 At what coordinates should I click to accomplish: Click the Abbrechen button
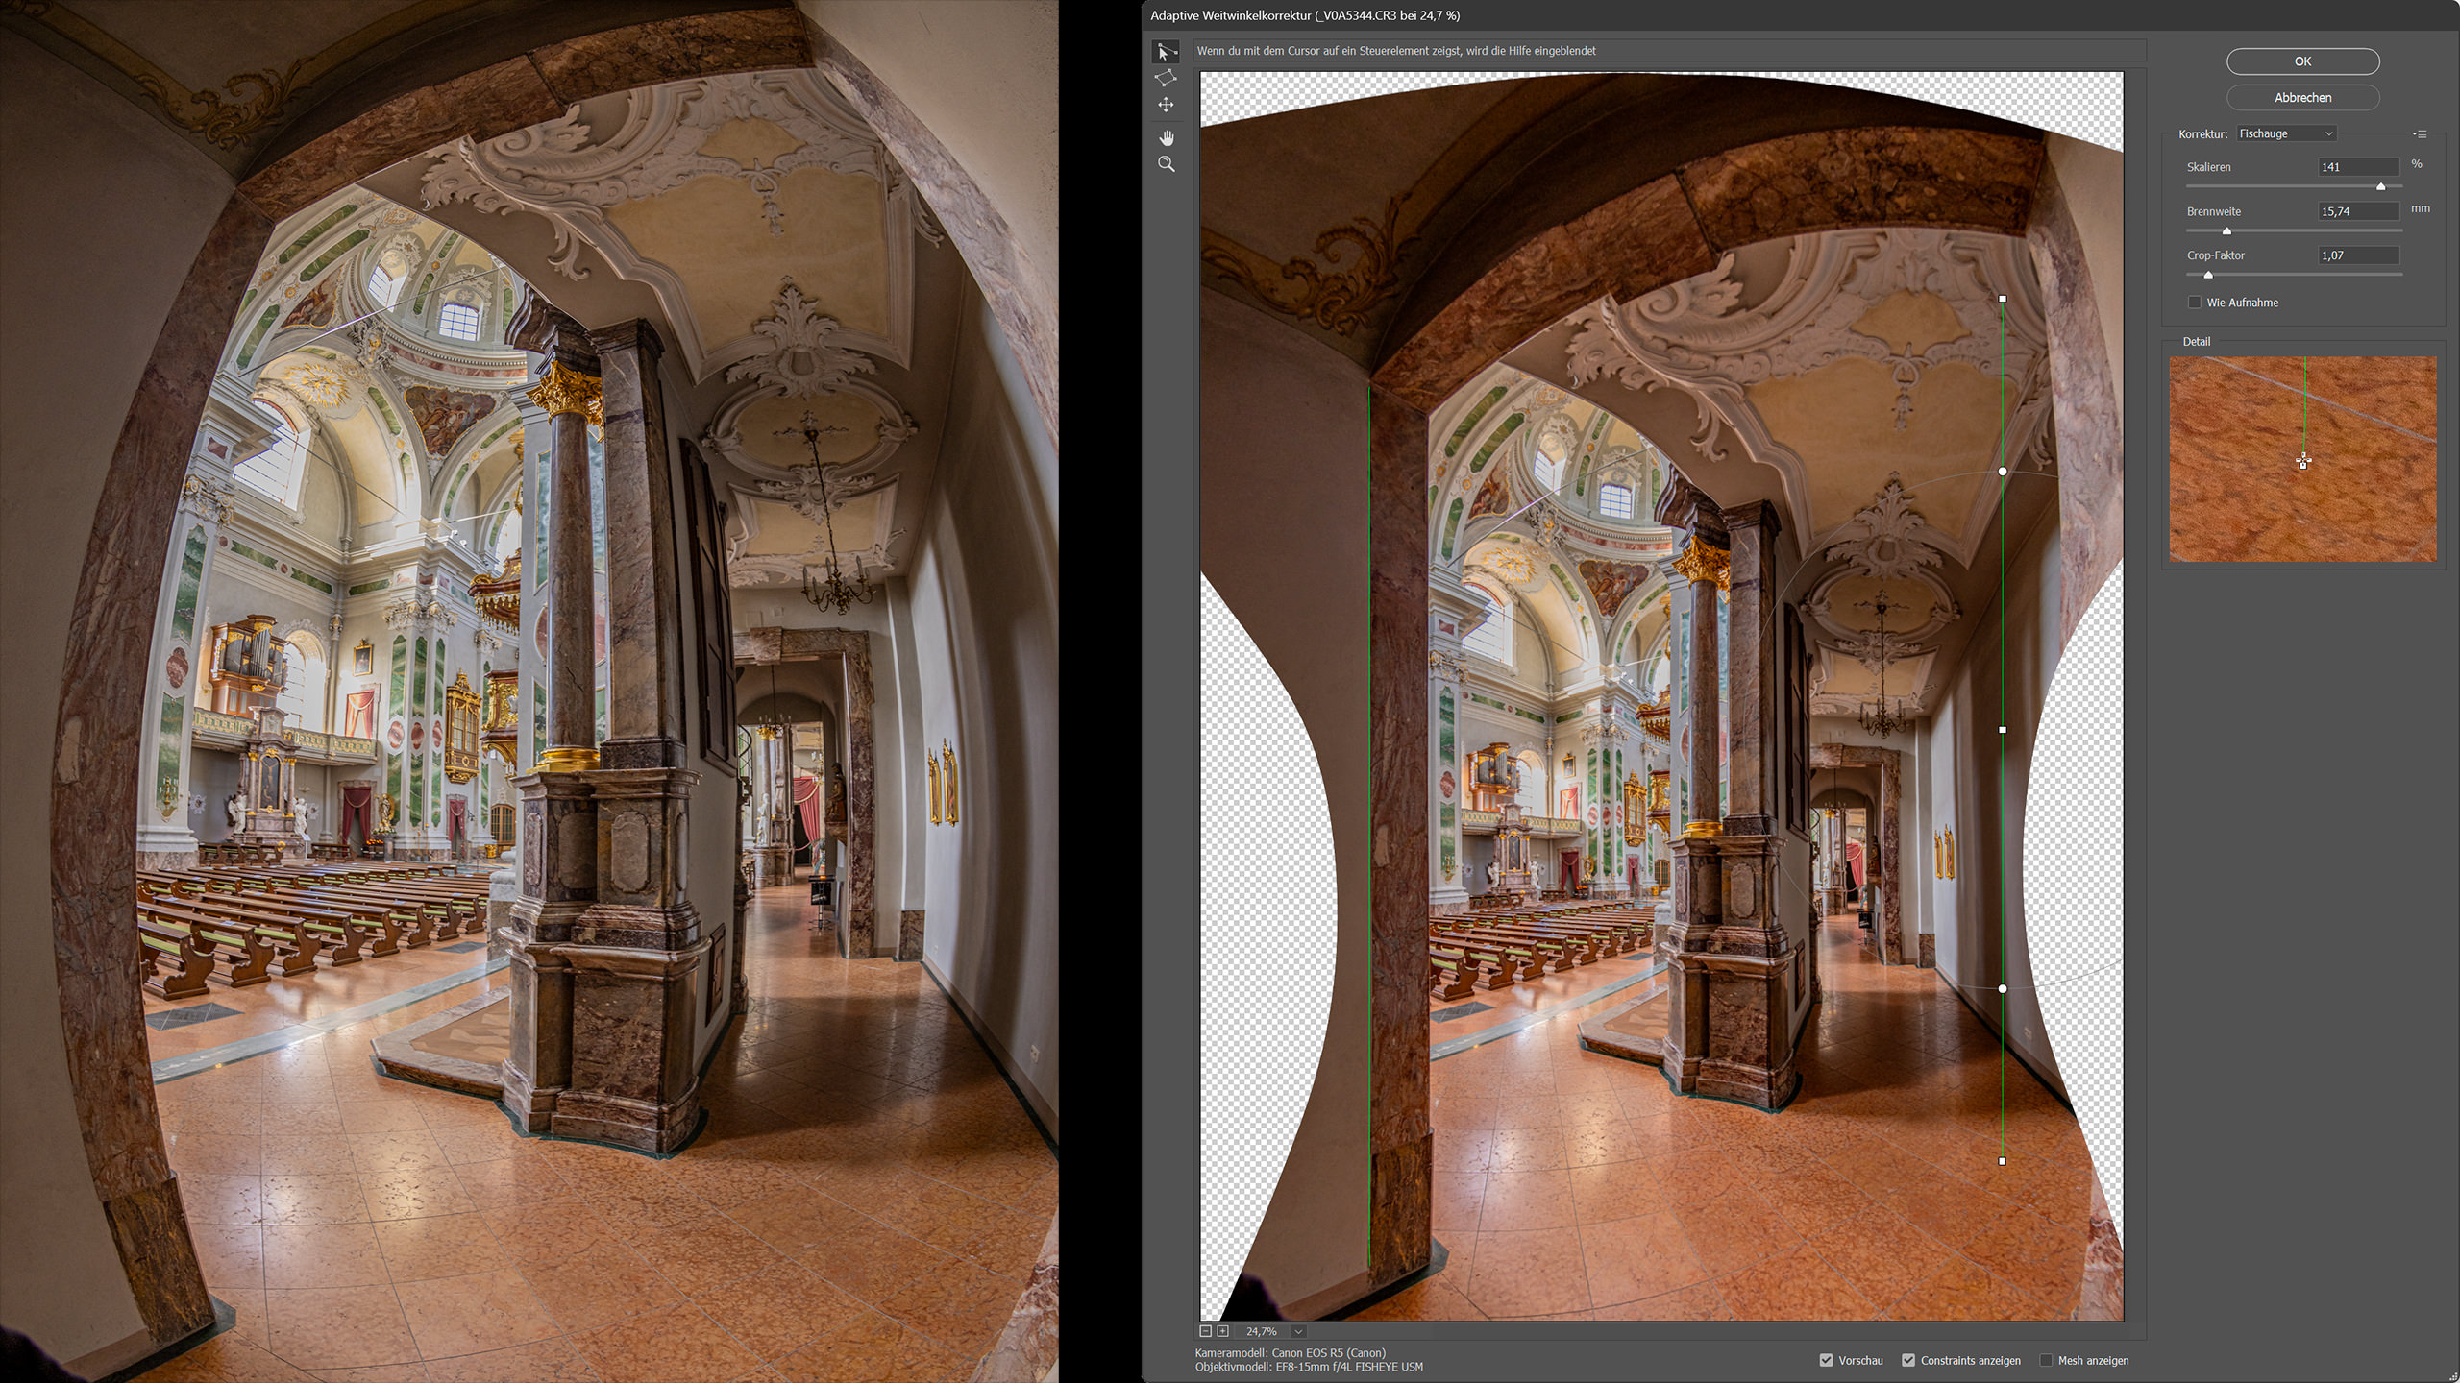(x=2302, y=98)
